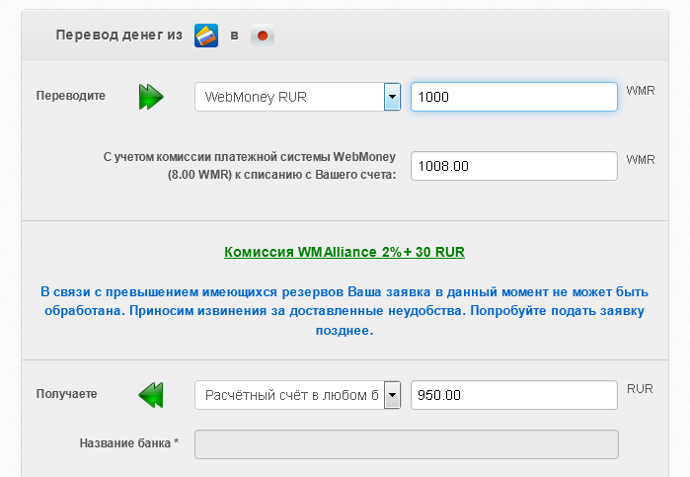Click the 'Название банка' input field
This screenshot has height=477, width=690.
407,444
